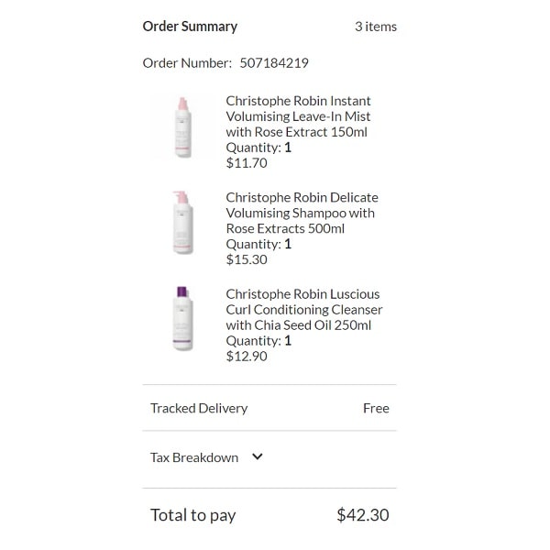The width and height of the screenshot is (550, 550).
Task: Click the Delicate Volumising Shampoo product name
Action: (302, 213)
